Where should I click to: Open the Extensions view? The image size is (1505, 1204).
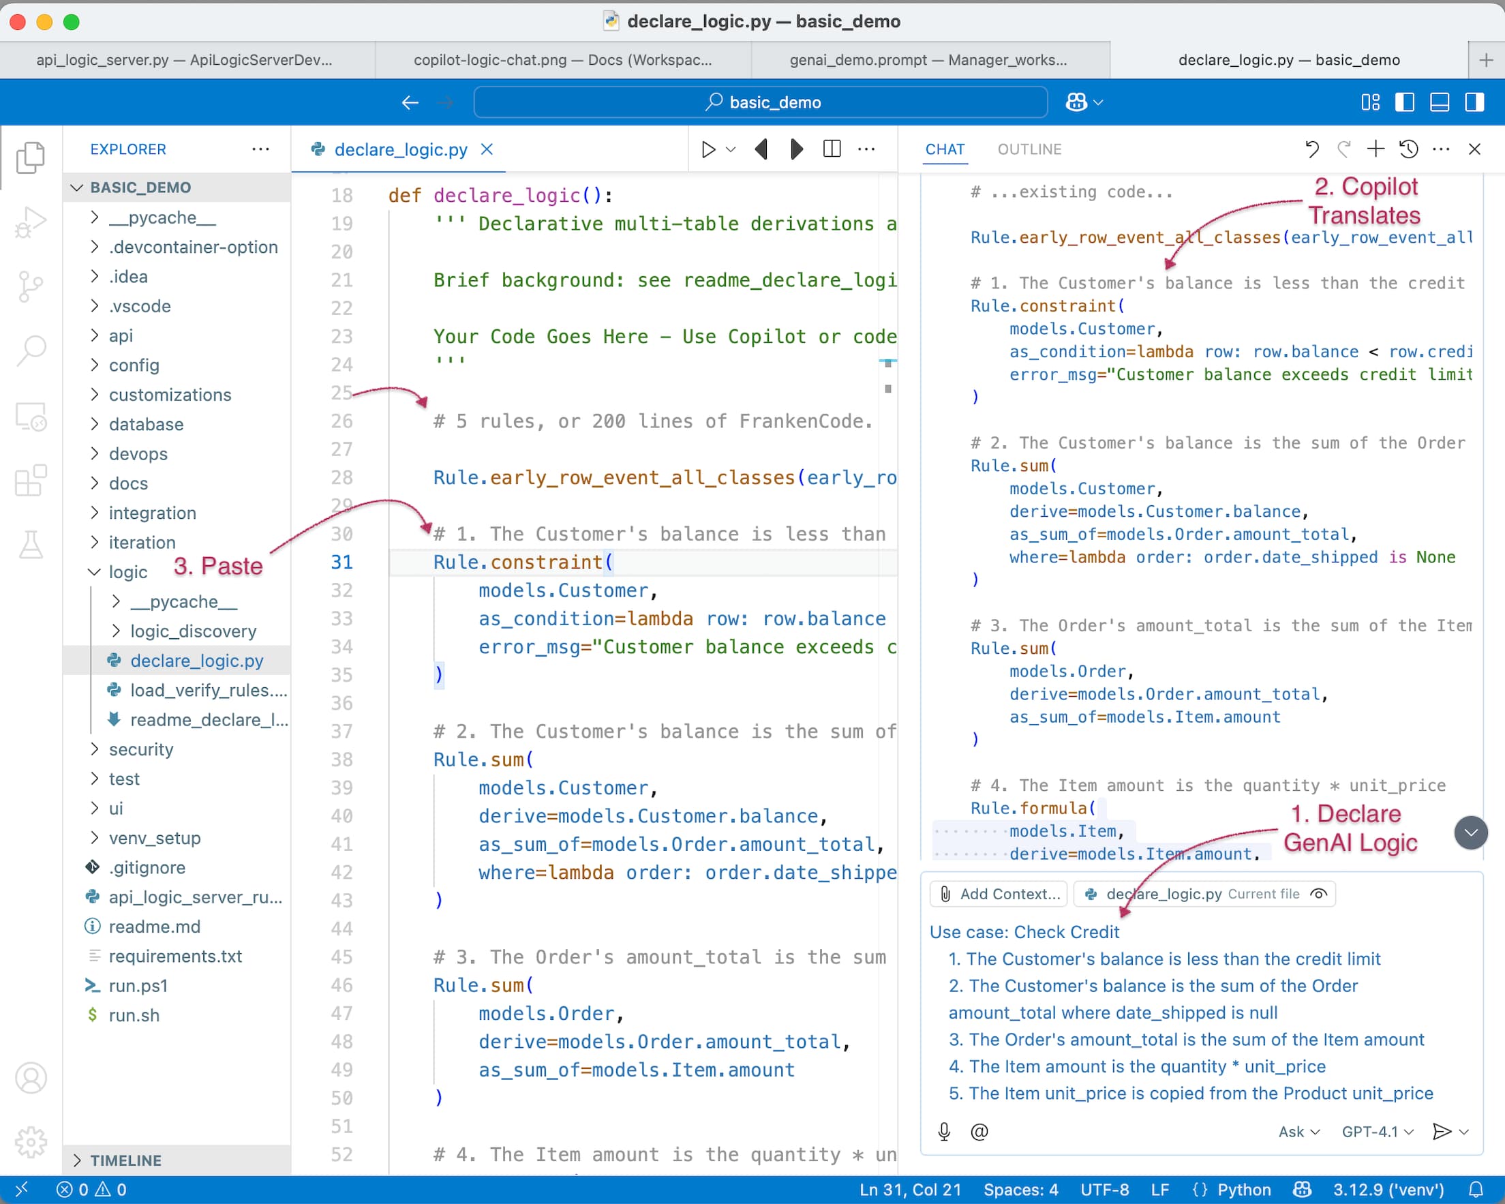(31, 481)
